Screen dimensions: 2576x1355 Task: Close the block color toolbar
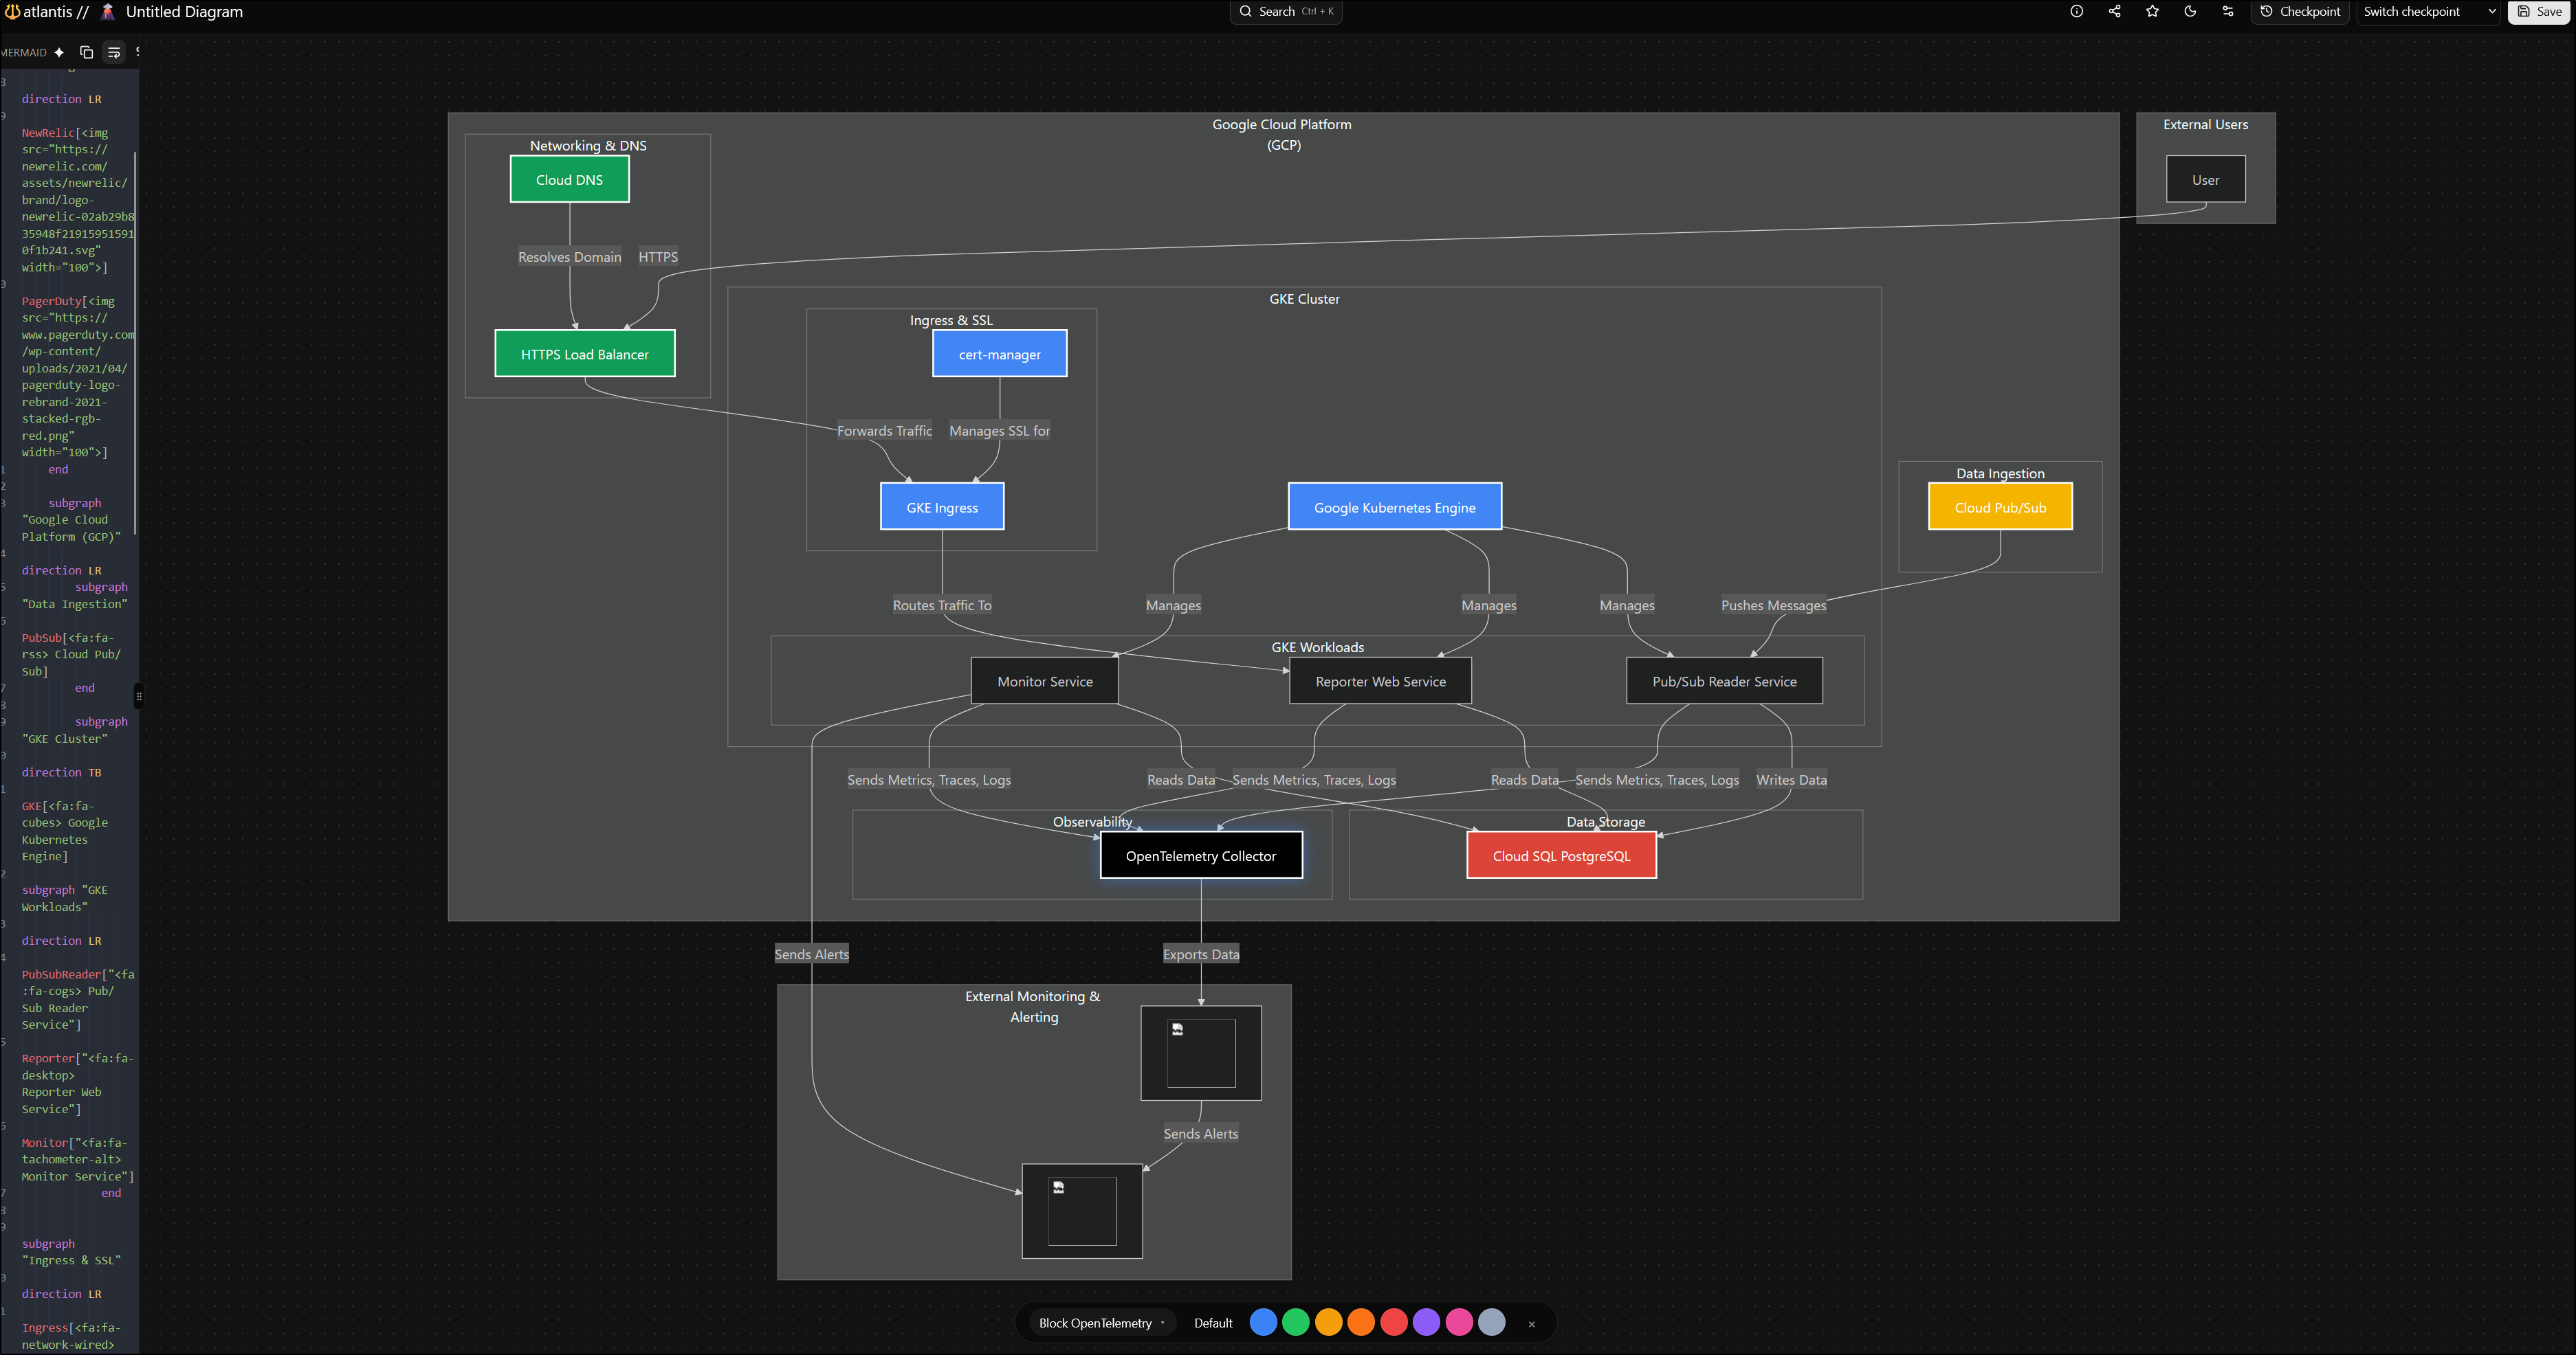pos(1531,1324)
